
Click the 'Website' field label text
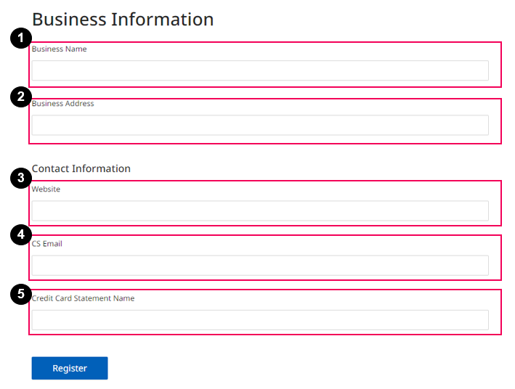coord(46,189)
